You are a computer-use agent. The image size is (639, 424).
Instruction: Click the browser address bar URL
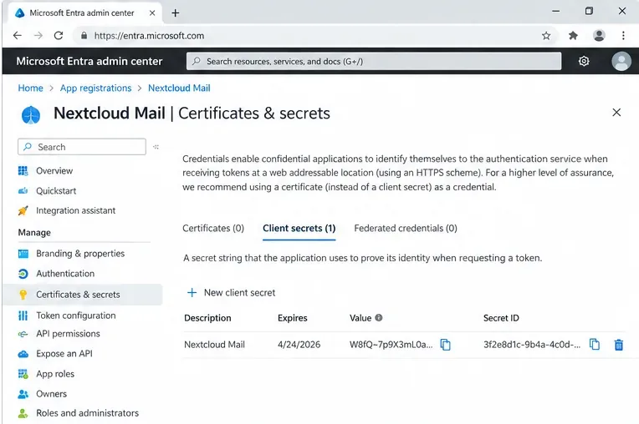click(149, 36)
